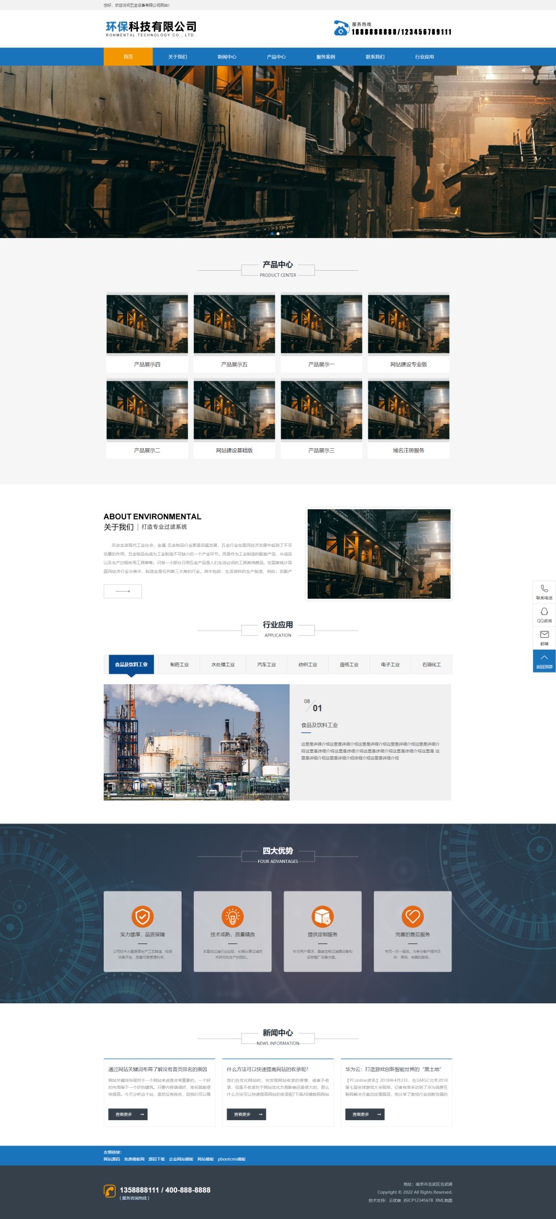Open the 免费模板网 friendly link in footer
Image resolution: width=556 pixels, height=1219 pixels.
134,1160
